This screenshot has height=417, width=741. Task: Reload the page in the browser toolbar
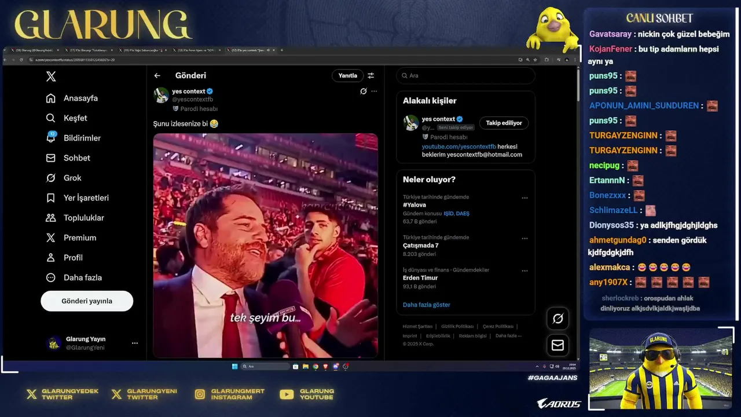21,60
